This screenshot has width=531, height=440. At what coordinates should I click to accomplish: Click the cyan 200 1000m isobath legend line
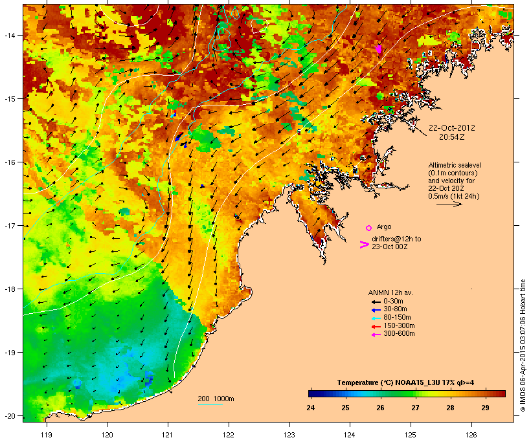210,404
